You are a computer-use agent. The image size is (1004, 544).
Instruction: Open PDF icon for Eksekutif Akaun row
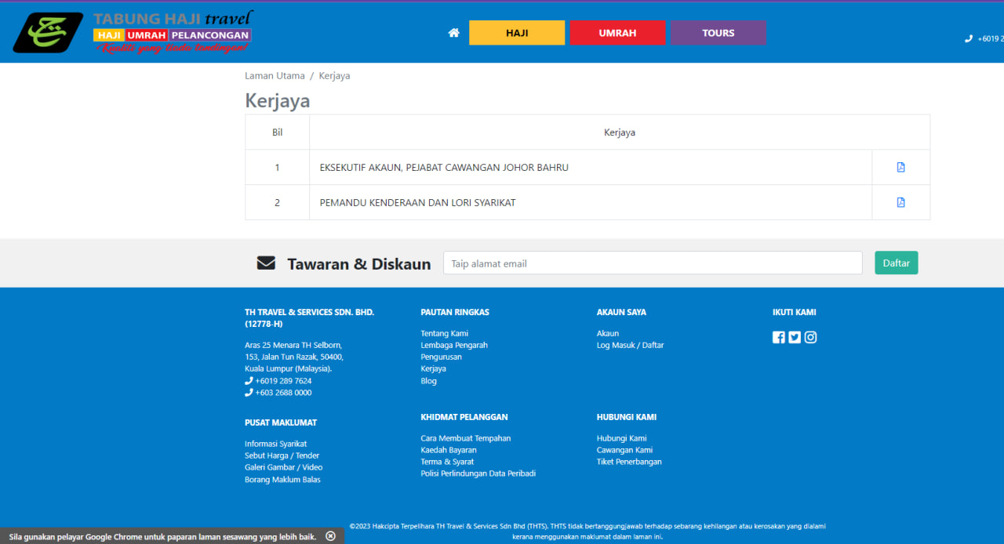pos(900,167)
